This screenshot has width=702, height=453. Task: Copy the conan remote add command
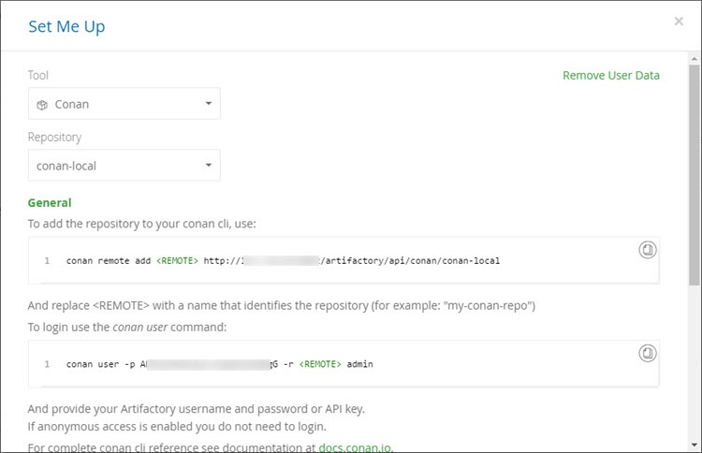648,250
